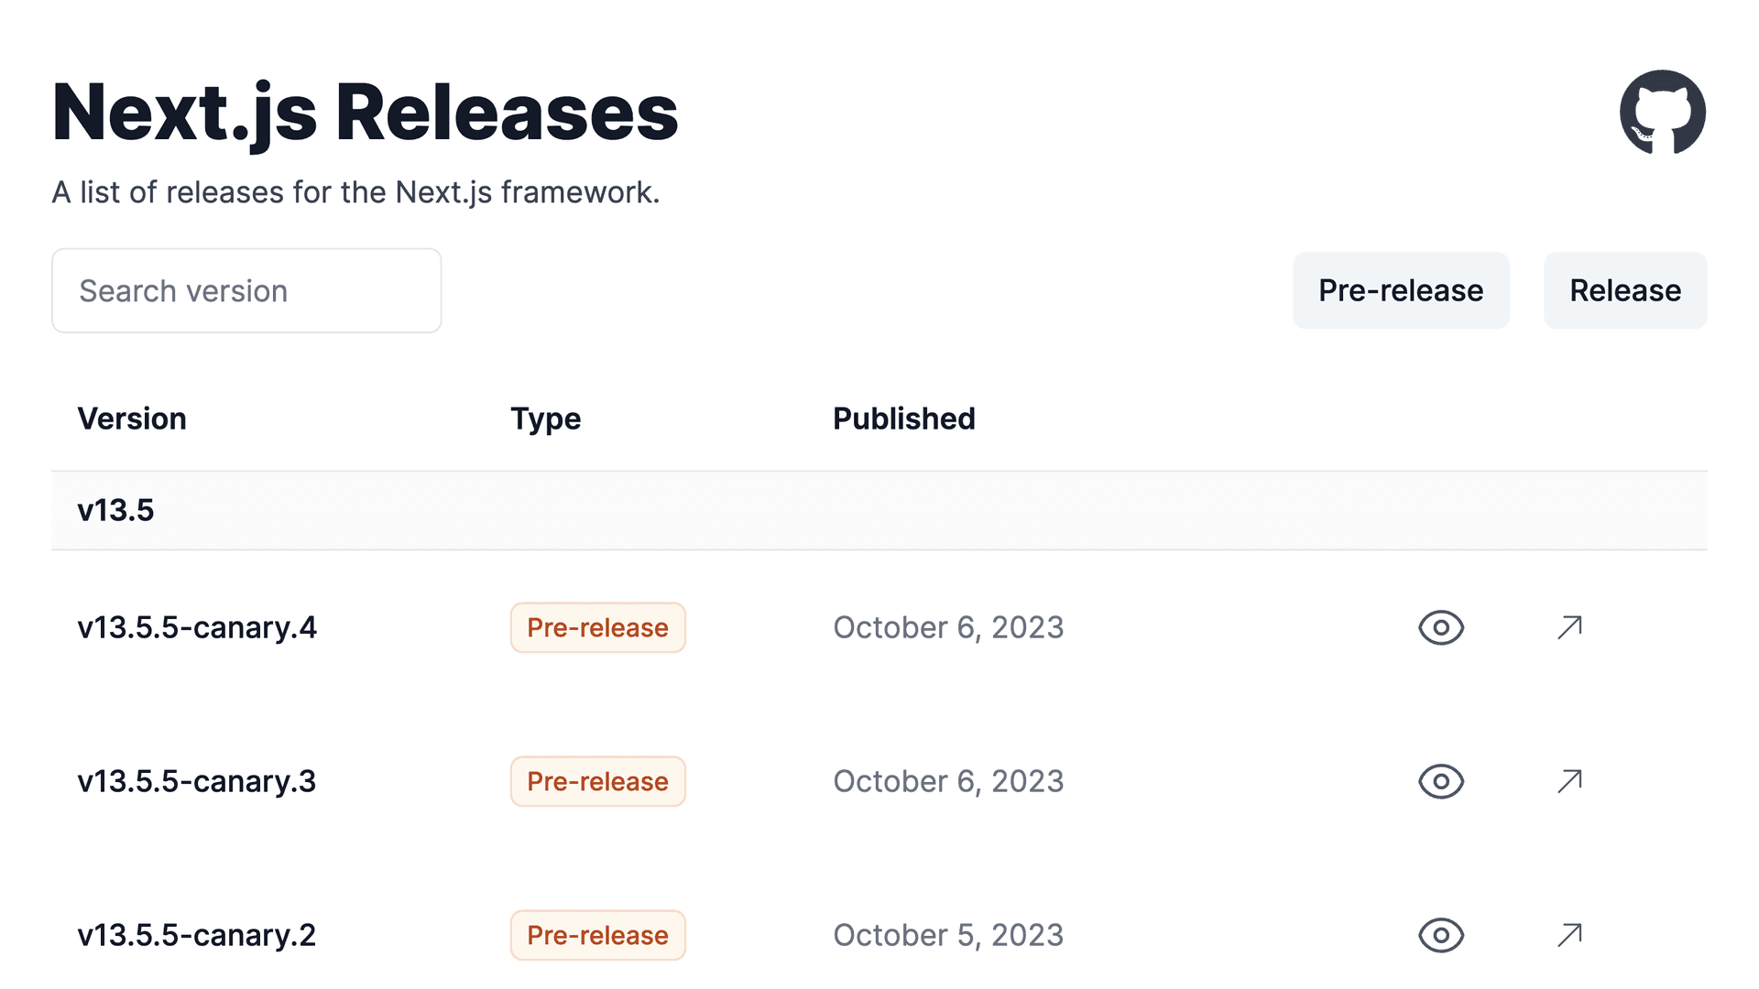1759x989 pixels.
Task: Open external link arrow for v13.5.5-canary.2
Action: point(1568,935)
